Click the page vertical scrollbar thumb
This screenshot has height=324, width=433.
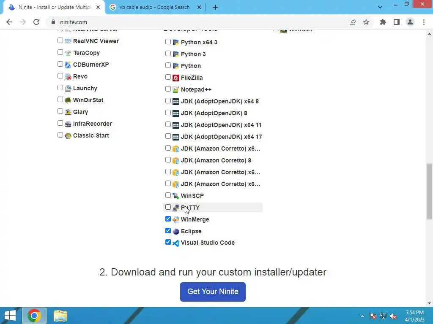tap(429, 192)
